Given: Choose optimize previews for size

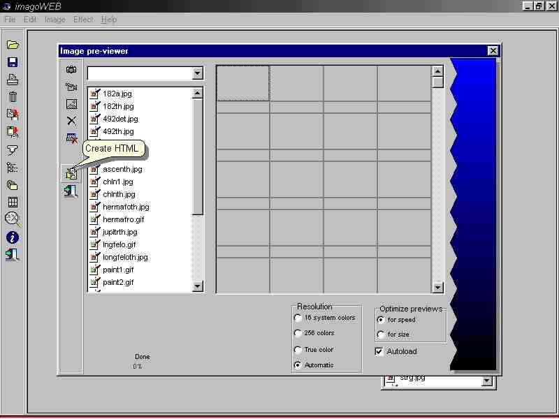Looking at the screenshot, I should [x=381, y=335].
